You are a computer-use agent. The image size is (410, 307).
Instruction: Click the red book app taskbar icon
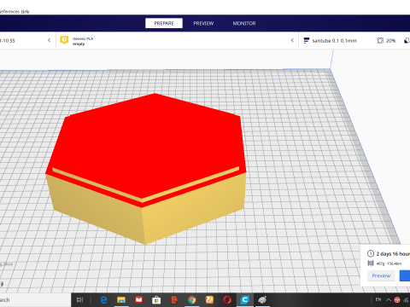[138, 300]
